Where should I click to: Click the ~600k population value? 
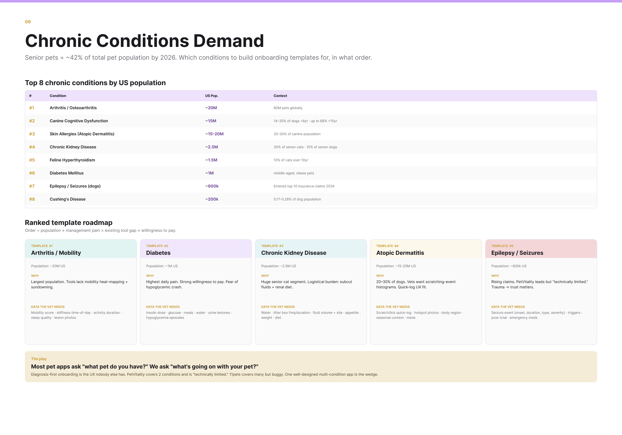click(212, 186)
